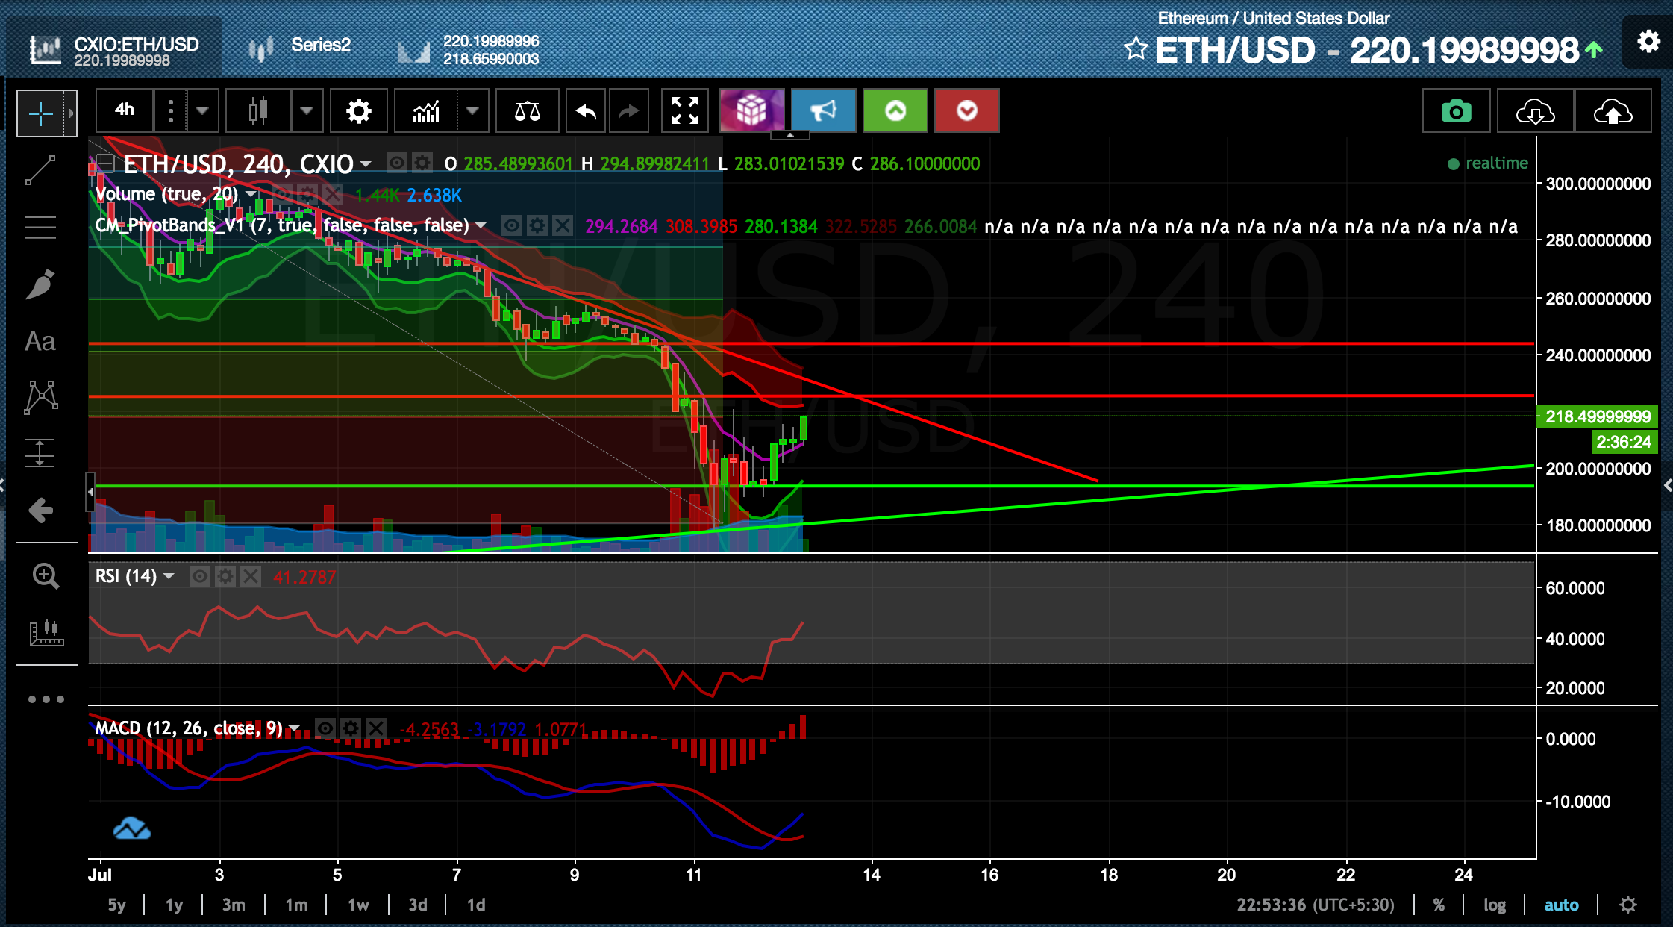Click the green buy arrow button
The height and width of the screenshot is (927, 1673).
point(895,112)
